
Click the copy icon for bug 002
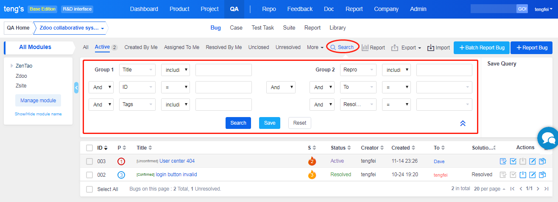coord(542,175)
